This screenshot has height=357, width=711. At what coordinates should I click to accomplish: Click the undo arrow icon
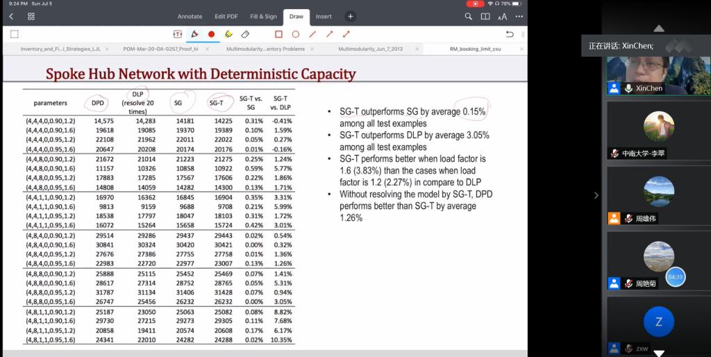click(510, 34)
